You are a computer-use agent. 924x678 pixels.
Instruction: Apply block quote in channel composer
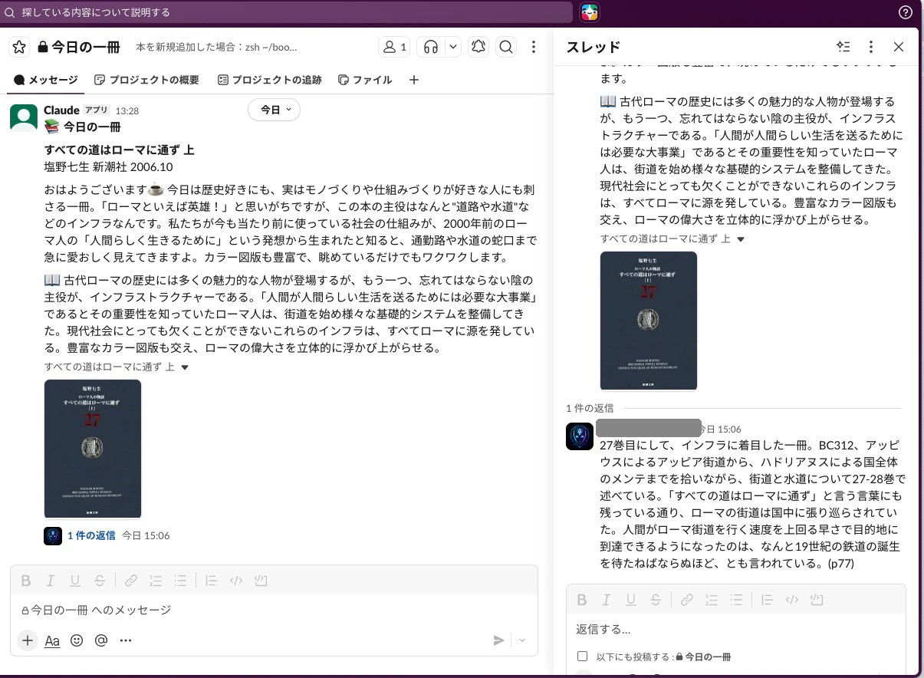[212, 581]
